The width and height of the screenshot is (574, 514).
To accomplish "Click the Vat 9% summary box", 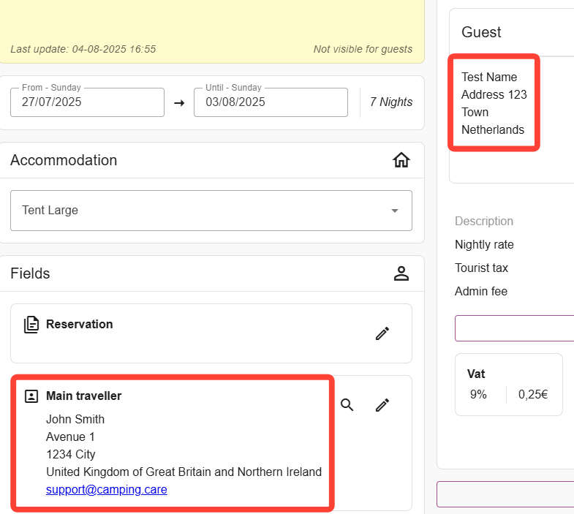I will (508, 385).
